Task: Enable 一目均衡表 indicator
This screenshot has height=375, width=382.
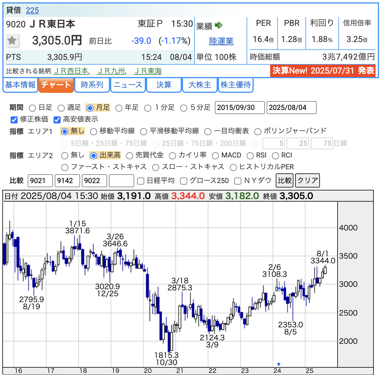Action: click(208, 131)
